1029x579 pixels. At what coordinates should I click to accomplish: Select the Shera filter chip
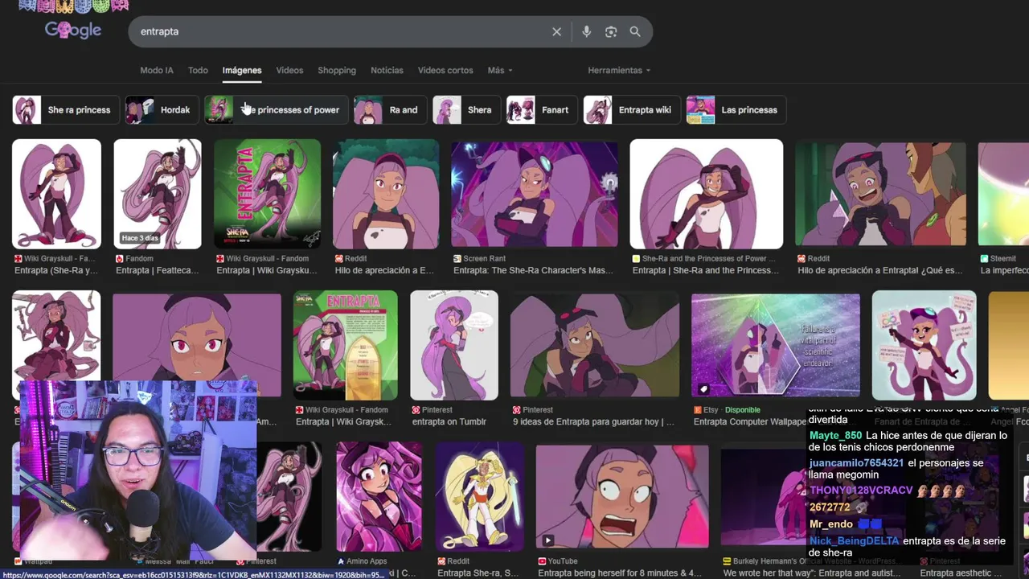pyautogui.click(x=466, y=109)
